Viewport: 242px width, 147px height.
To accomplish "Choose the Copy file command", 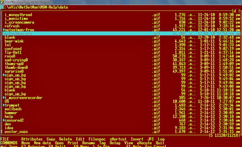I will (x=51, y=139).
